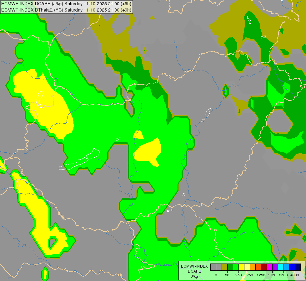Screen dimensions: 306x281
Task: Click the dark red legend swatch
Action: pyautogui.click(x=264, y=267)
